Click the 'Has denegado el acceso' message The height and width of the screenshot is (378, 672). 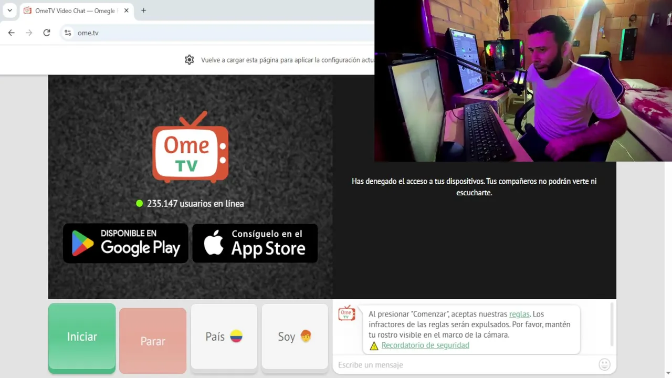[x=474, y=187]
